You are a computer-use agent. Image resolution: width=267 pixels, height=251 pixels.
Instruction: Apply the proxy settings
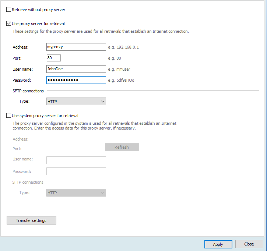[x=218, y=244]
